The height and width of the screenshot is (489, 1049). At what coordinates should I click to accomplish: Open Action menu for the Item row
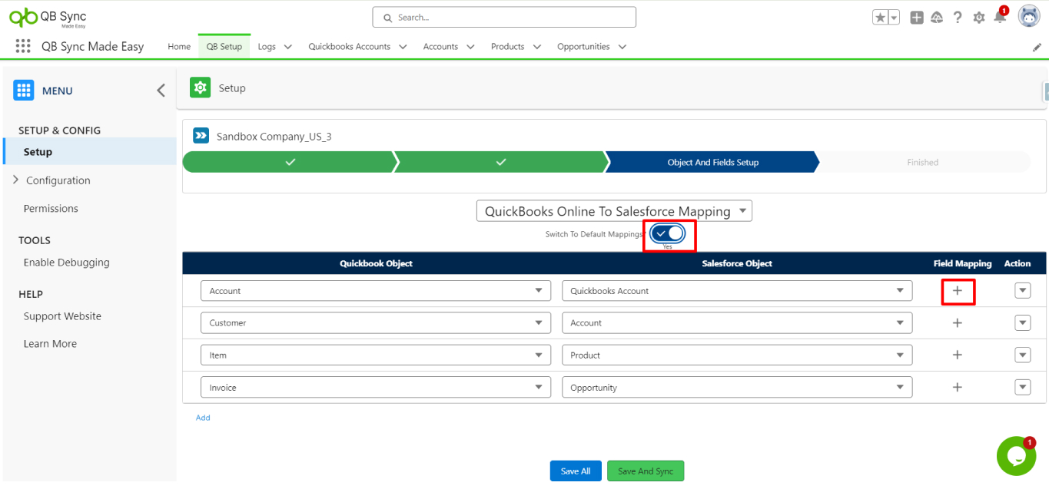1022,355
